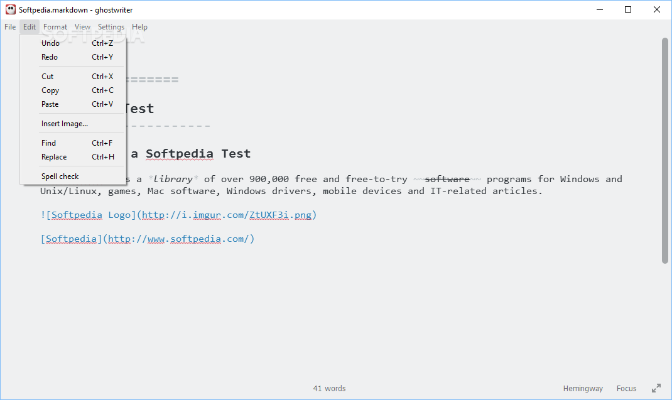Select Copy in the Edit menu
This screenshot has height=400, width=672.
[73, 90]
